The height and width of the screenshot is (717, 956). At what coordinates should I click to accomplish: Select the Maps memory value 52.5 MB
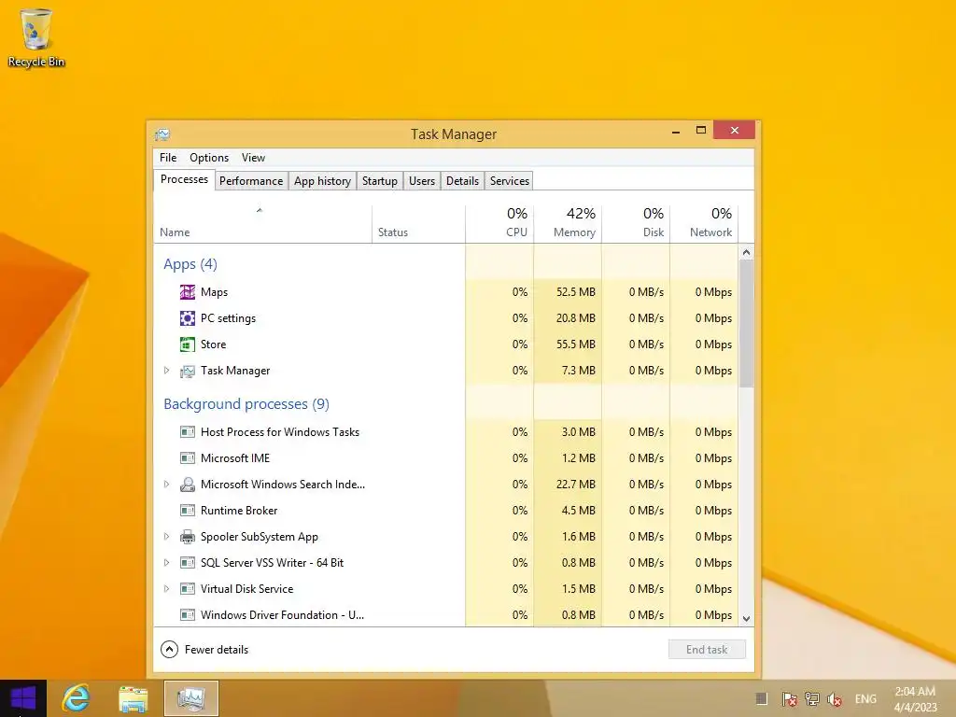pos(575,292)
